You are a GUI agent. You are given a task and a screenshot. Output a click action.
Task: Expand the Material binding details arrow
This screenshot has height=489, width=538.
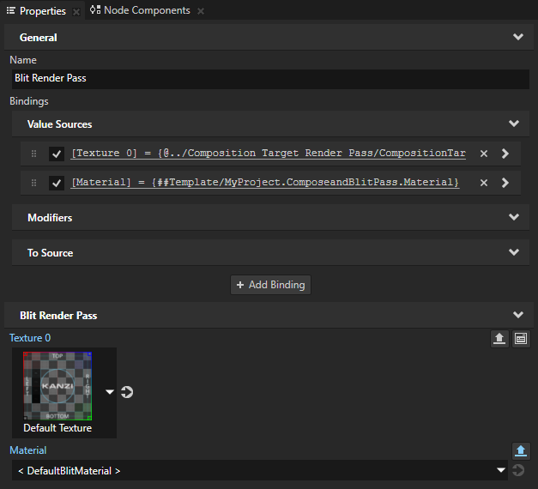point(505,183)
